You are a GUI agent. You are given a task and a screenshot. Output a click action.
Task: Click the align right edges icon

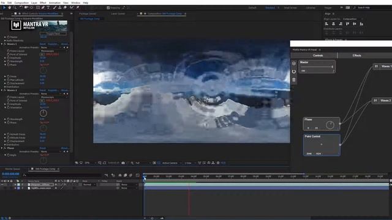pos(341,24)
